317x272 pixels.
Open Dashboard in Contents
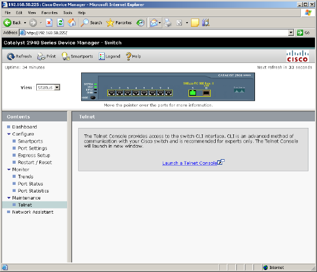point(25,127)
